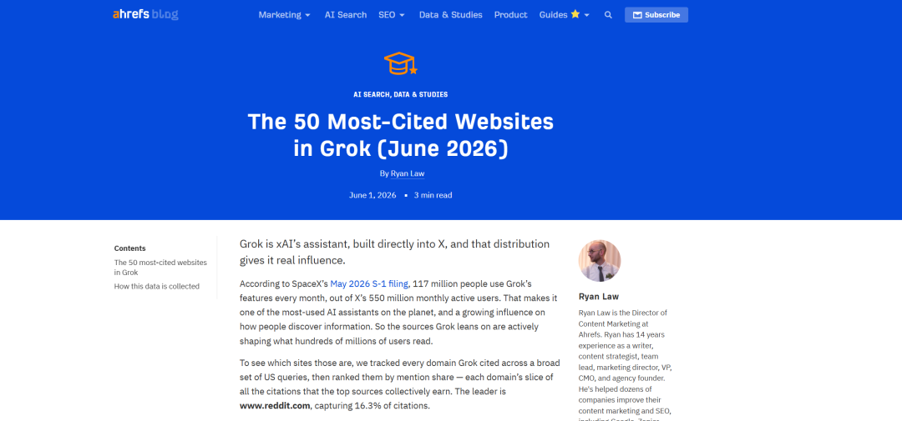Click the article title heading
Image resolution: width=902 pixels, height=421 pixels.
pos(401,135)
